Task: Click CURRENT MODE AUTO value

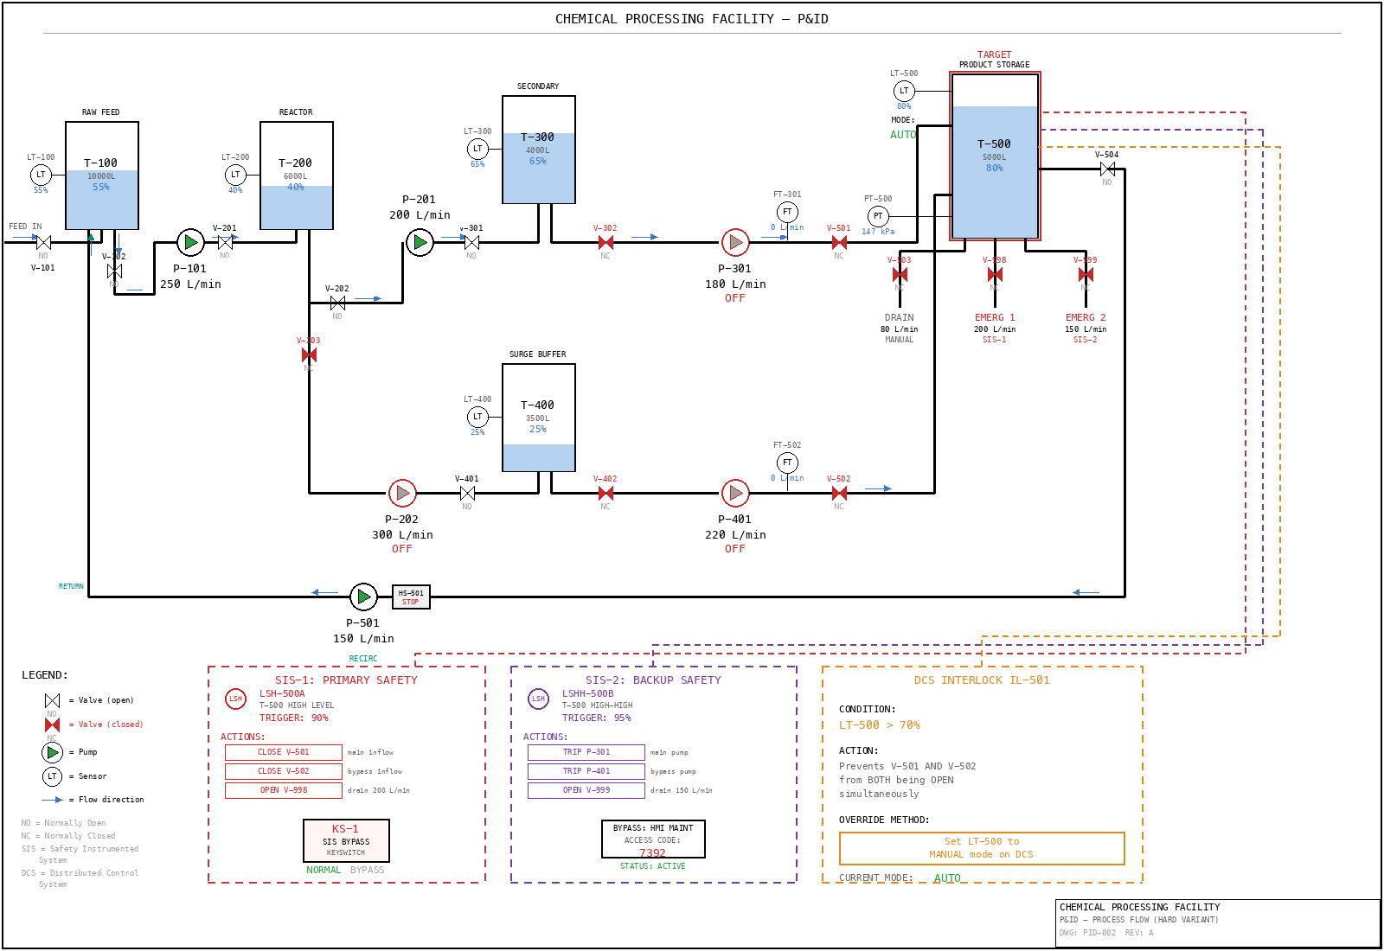Action: [x=947, y=878]
